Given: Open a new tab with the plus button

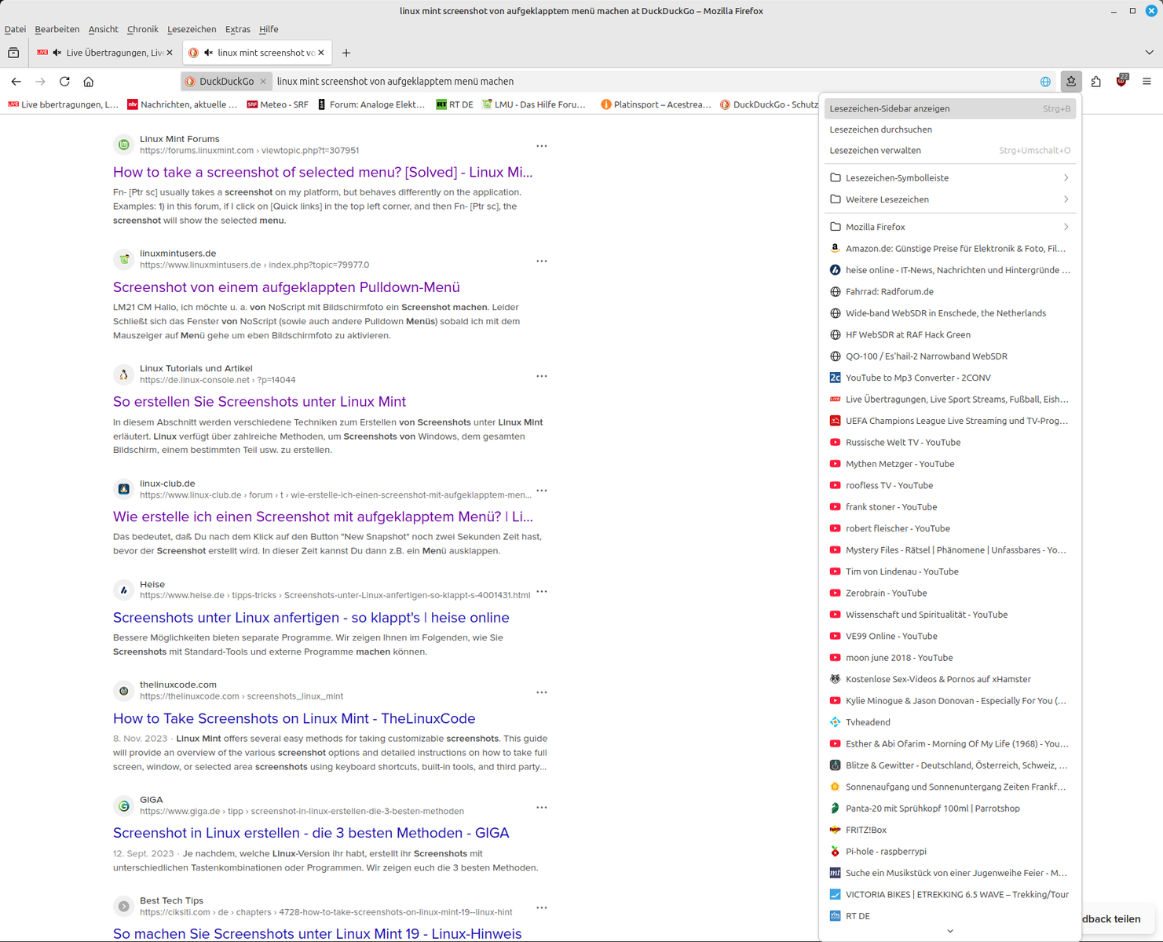Looking at the screenshot, I should coord(346,53).
